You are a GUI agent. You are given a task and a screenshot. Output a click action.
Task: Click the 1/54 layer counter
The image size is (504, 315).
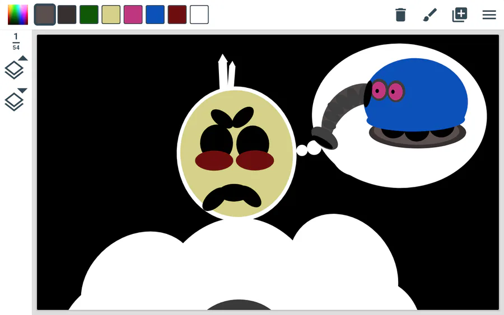click(16, 42)
